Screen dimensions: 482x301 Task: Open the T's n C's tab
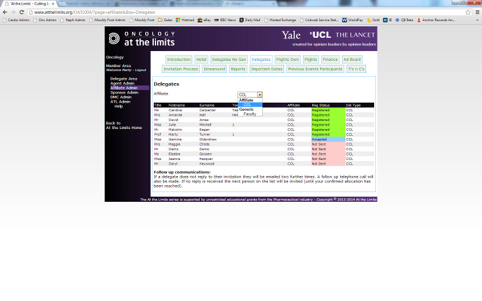(x=356, y=69)
